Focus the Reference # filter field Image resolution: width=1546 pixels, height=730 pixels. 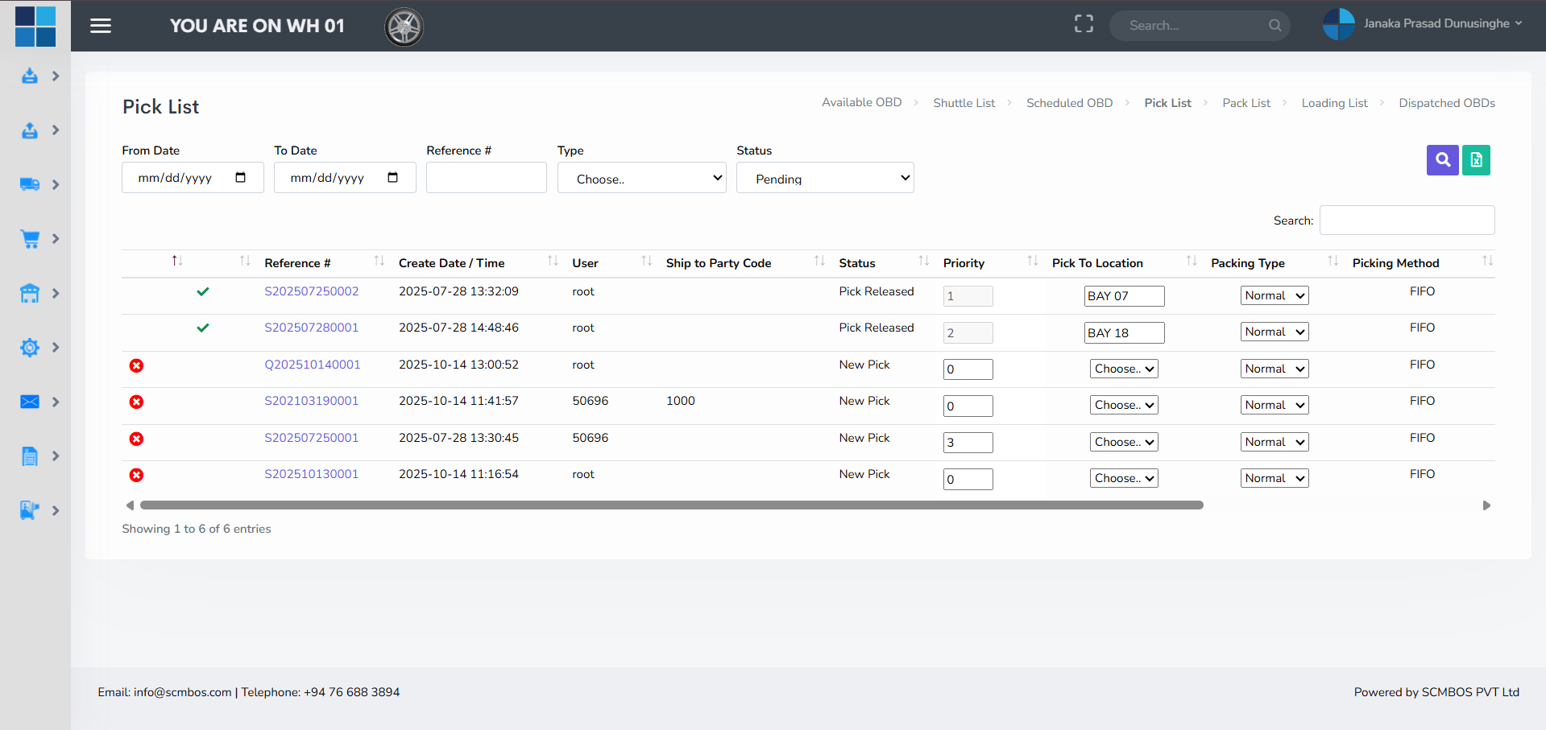(x=487, y=178)
